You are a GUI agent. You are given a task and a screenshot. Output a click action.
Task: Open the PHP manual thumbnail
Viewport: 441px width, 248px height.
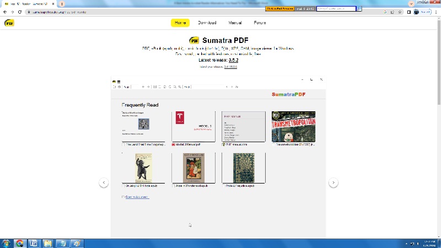point(244,127)
